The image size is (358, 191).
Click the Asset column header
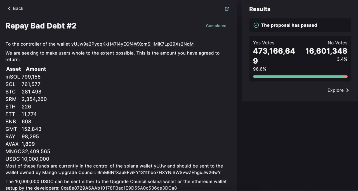(x=13, y=69)
